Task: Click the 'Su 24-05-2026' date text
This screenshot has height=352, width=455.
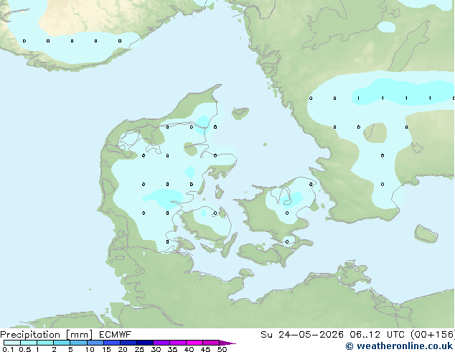Action: [302, 335]
